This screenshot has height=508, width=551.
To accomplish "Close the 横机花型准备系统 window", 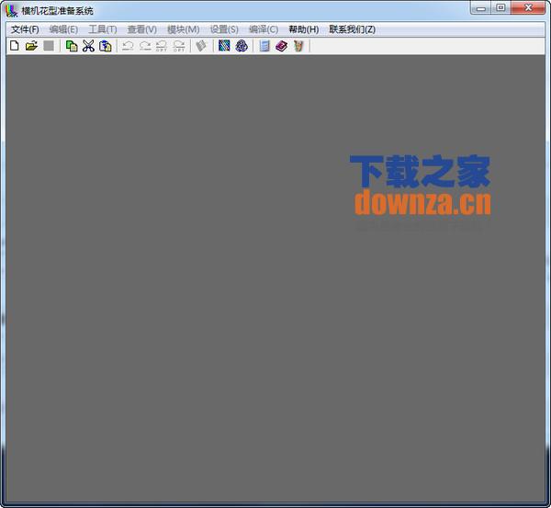I will (x=528, y=8).
